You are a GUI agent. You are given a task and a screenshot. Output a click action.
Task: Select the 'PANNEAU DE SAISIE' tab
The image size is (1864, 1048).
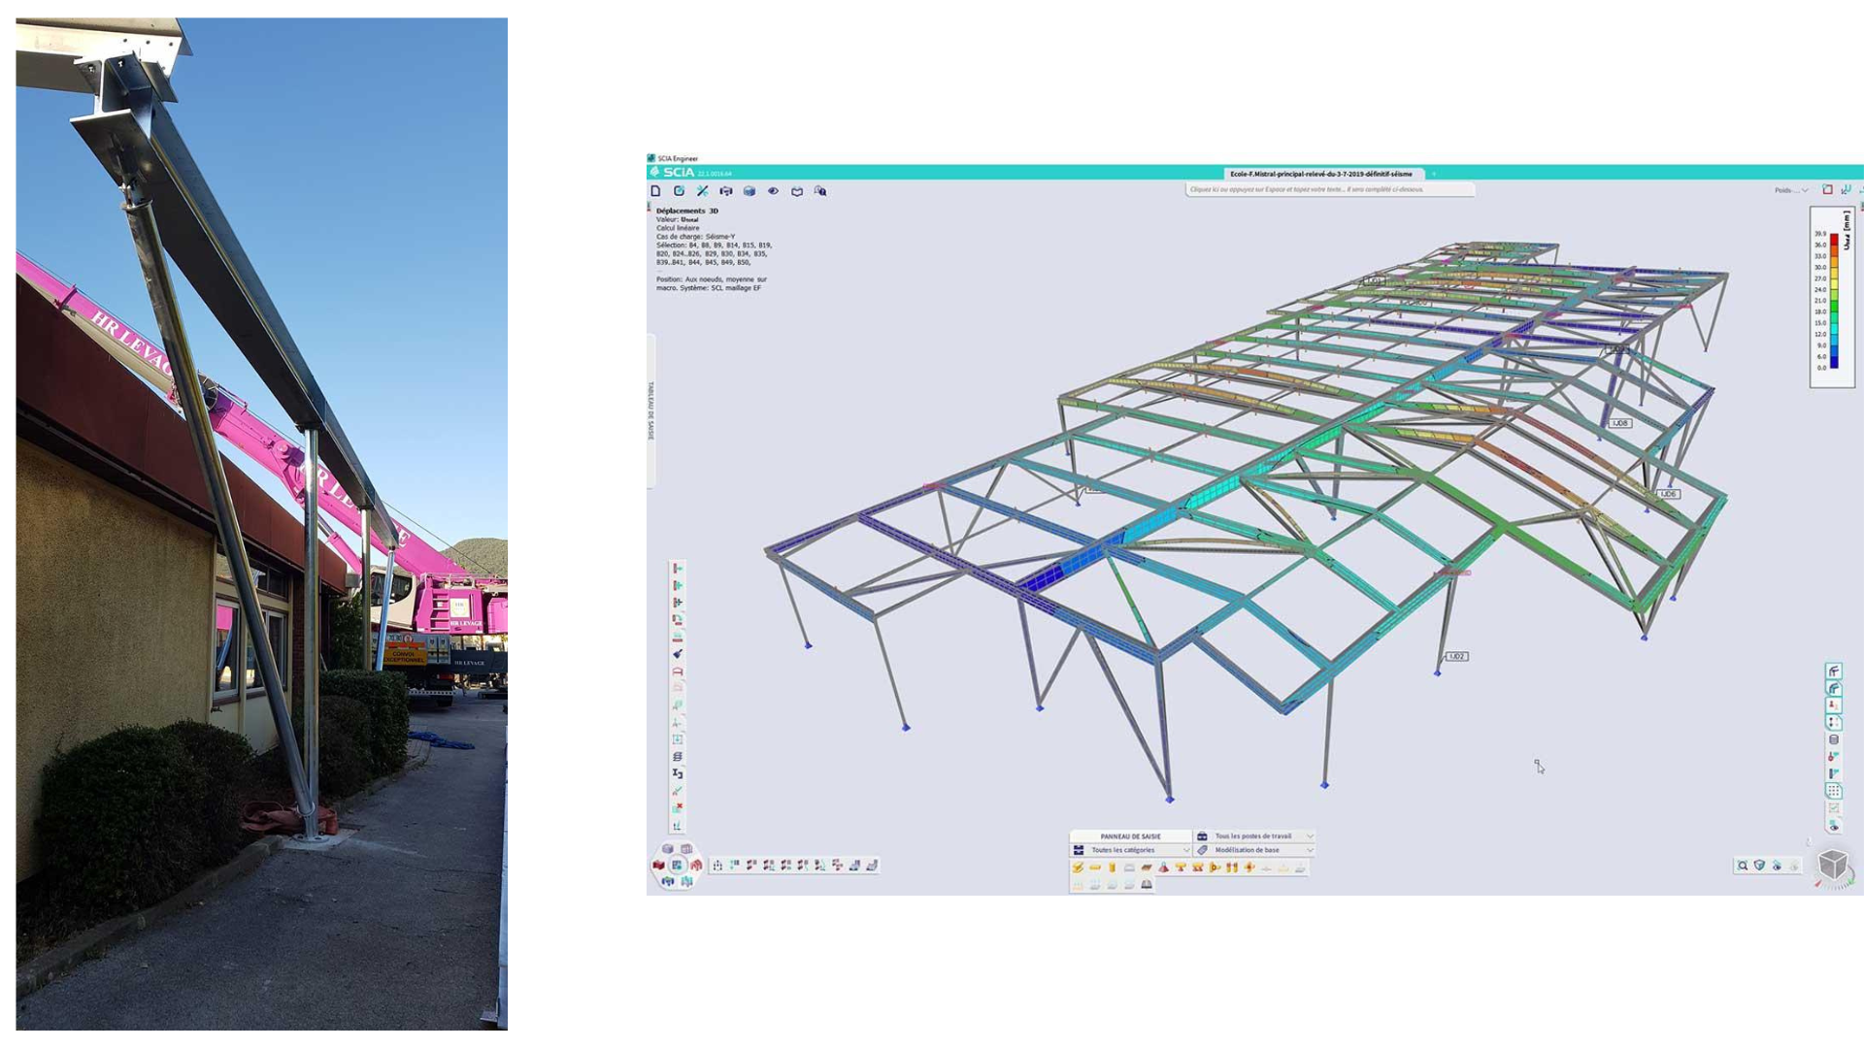point(1130,835)
